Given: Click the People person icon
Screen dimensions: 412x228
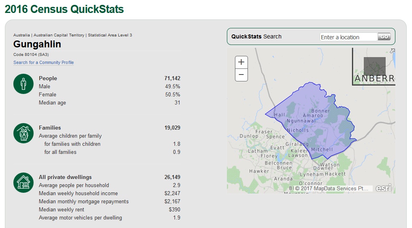Looking at the screenshot, I should pos(23,84).
